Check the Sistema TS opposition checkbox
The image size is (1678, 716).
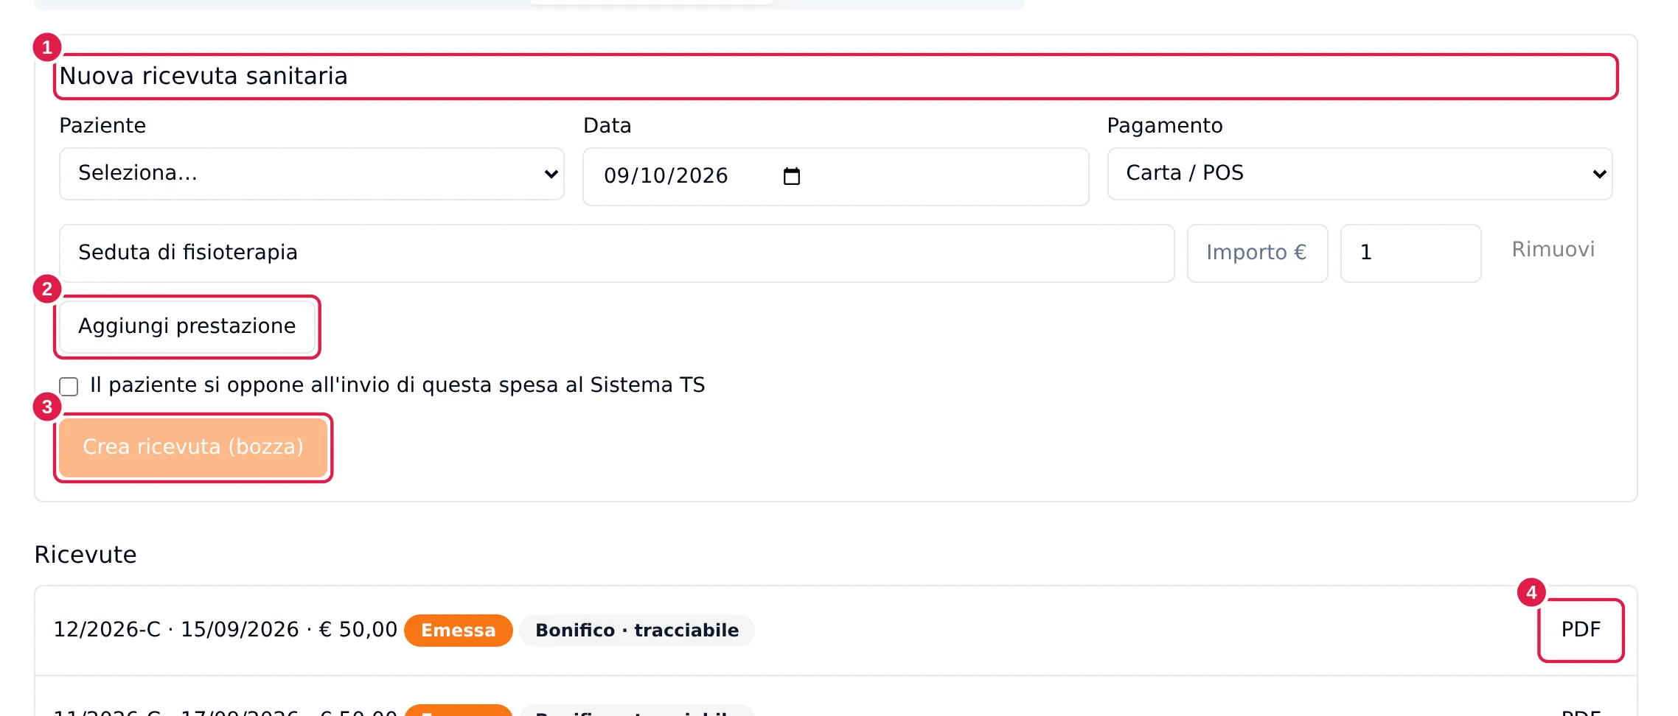click(69, 386)
